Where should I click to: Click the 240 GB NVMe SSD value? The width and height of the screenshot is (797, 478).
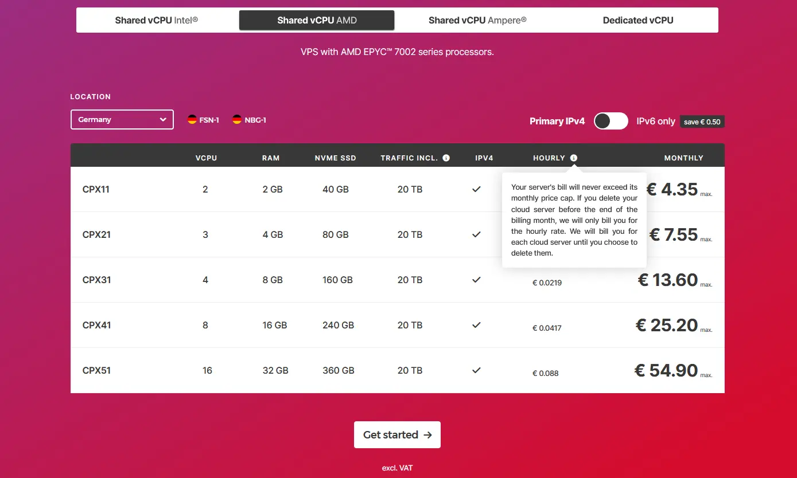click(x=339, y=325)
